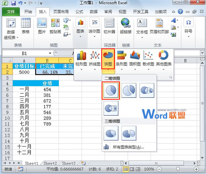
Task: Switch to the Add-Ins tab
Action: pos(161,12)
